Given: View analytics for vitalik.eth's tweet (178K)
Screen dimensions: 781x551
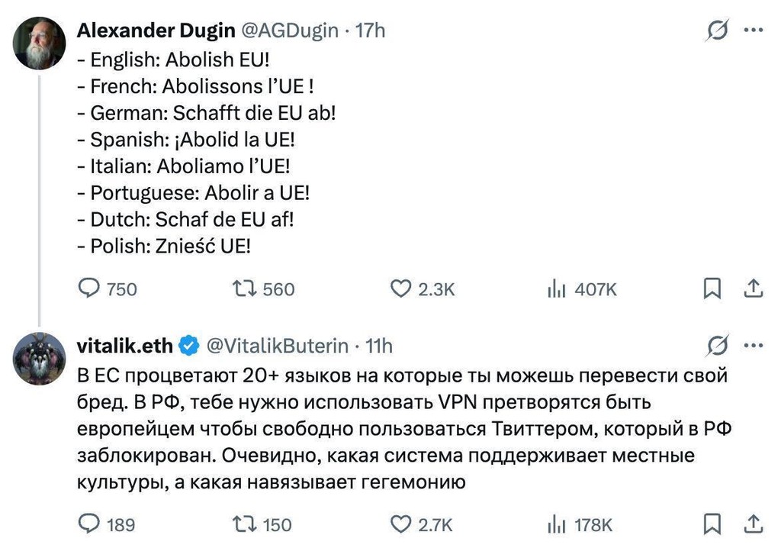Looking at the screenshot, I should (556, 524).
